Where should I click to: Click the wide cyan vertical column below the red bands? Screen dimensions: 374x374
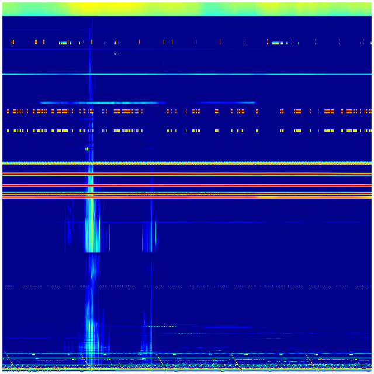[x=92, y=228]
